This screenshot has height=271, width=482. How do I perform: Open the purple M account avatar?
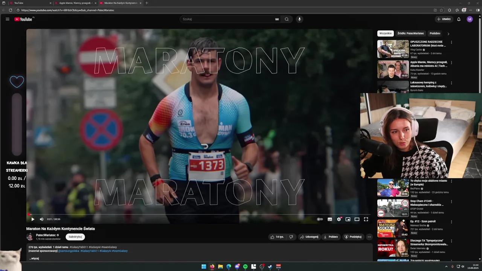pyautogui.click(x=470, y=19)
